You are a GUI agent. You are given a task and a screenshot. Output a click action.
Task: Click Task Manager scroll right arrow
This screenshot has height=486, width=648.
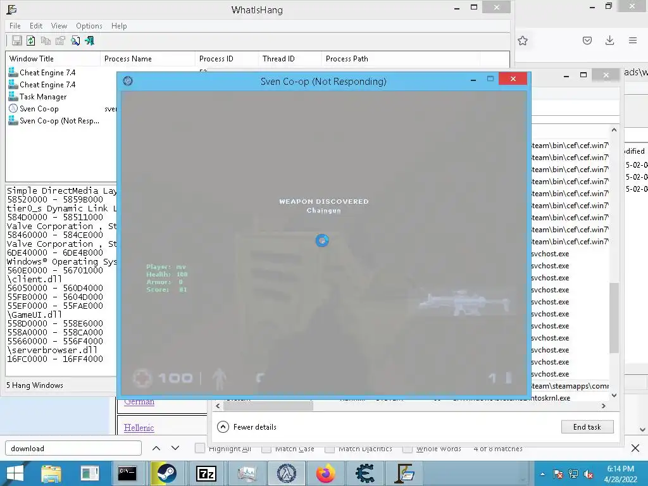(x=604, y=406)
